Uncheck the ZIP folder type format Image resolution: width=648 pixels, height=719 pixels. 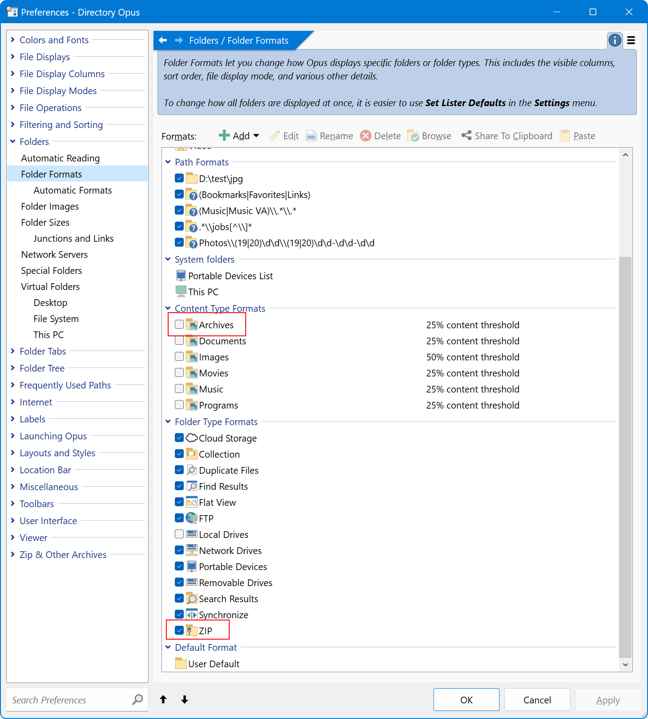[x=179, y=631]
